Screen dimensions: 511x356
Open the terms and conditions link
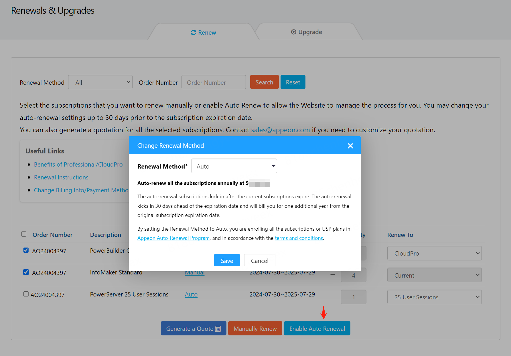[299, 238]
